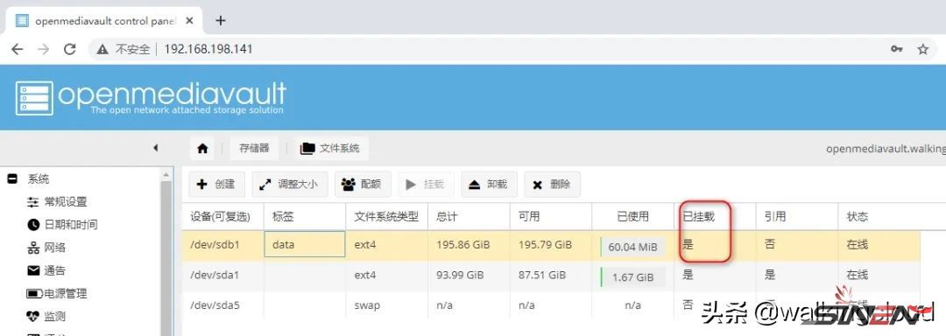
Task: Close the openmediavault control panel tab
Action: point(189,20)
